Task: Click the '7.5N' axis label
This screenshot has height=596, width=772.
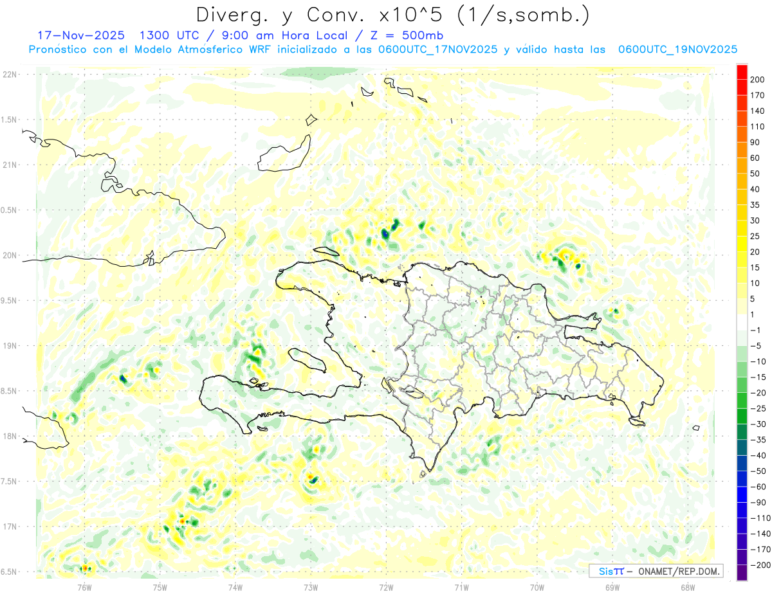Action: point(10,482)
